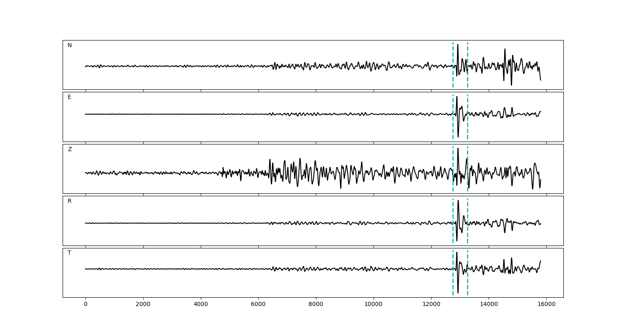
Task: Select the 4000 x-axis tick label
Action: pos(201,304)
